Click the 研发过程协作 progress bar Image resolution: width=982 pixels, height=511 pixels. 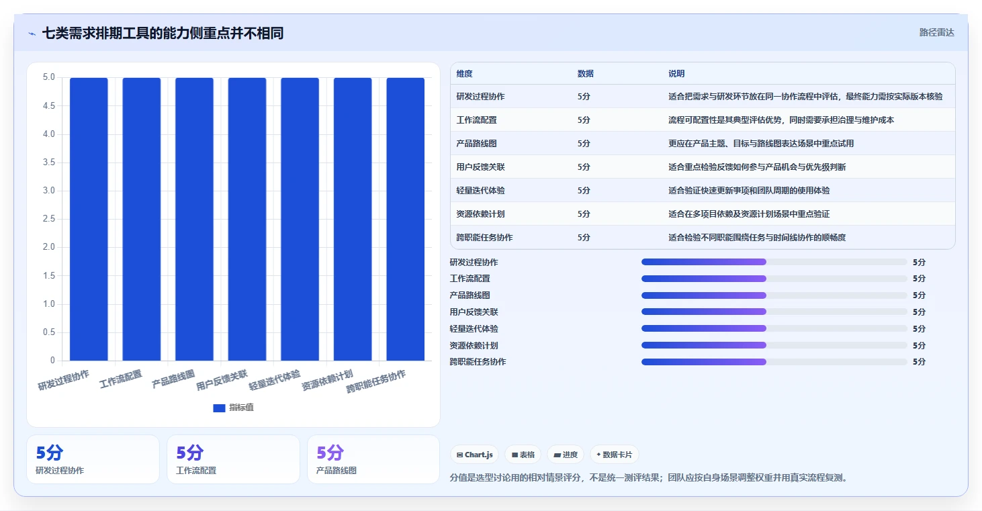(774, 262)
